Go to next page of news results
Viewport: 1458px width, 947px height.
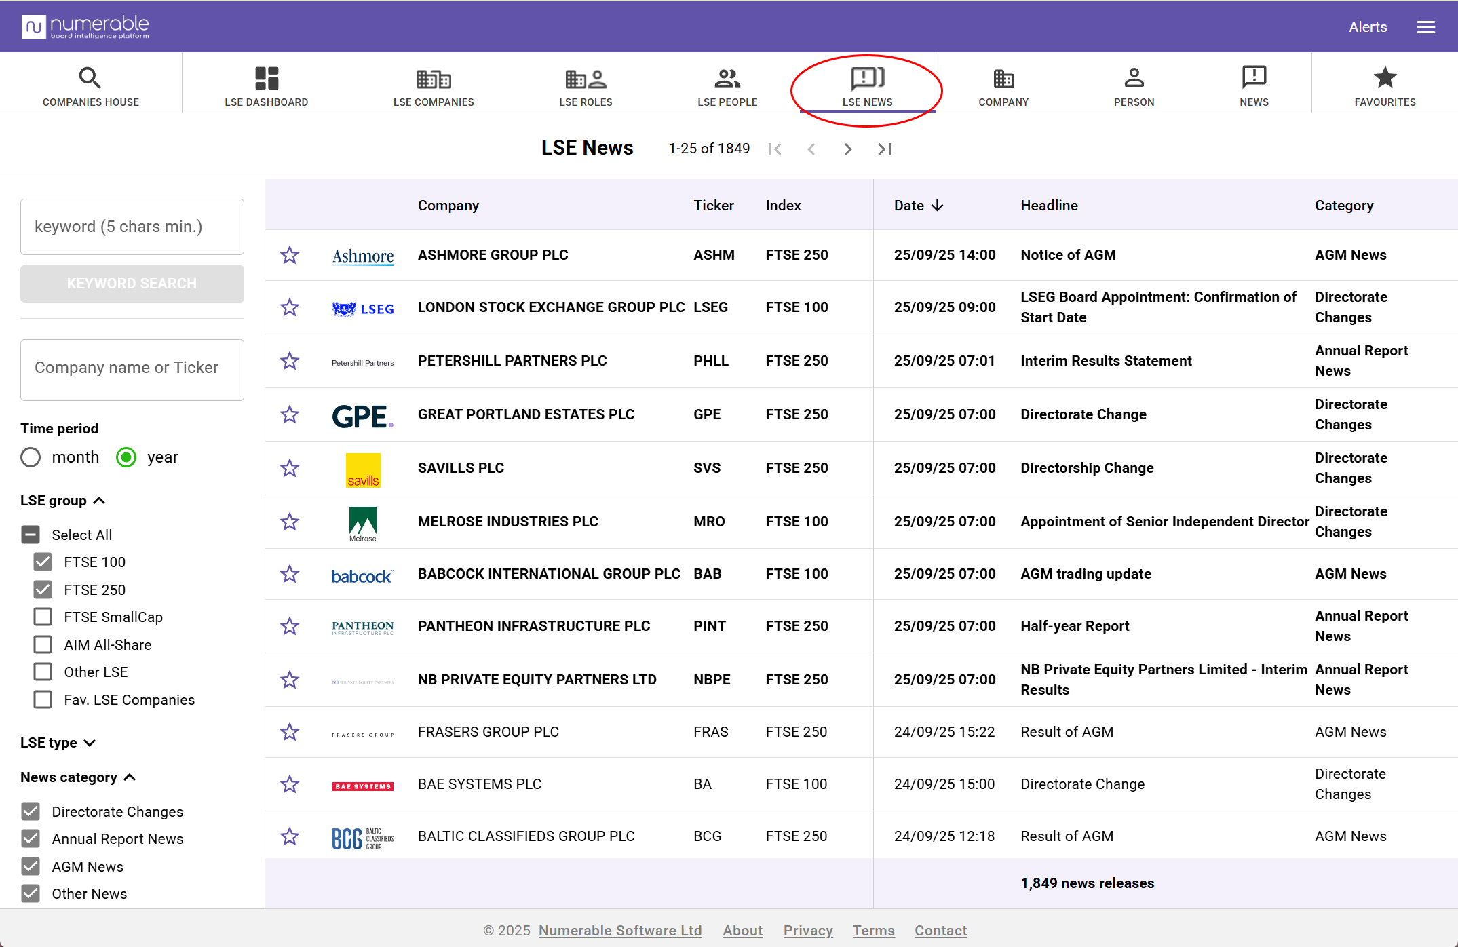847,149
